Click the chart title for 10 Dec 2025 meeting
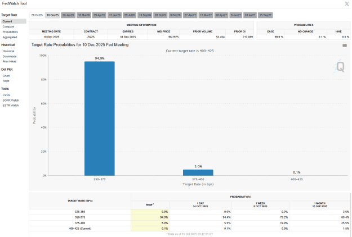This screenshot has height=237, width=352. tap(80, 45)
